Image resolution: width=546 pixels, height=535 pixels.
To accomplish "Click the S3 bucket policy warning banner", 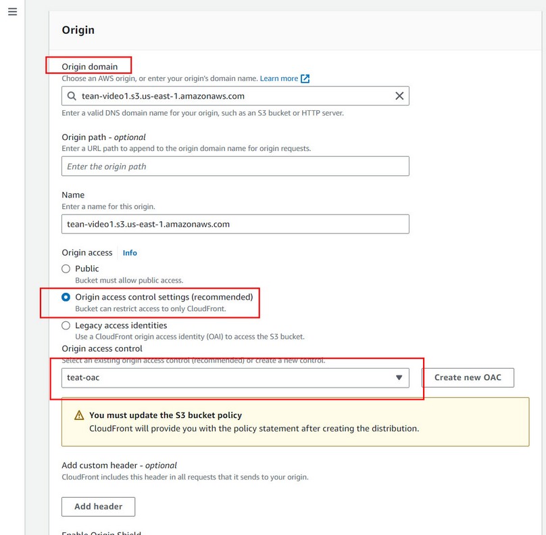I will 295,421.
